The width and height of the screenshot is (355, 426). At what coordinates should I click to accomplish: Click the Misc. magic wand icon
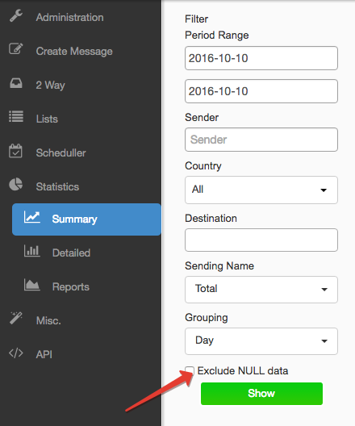[16, 318]
